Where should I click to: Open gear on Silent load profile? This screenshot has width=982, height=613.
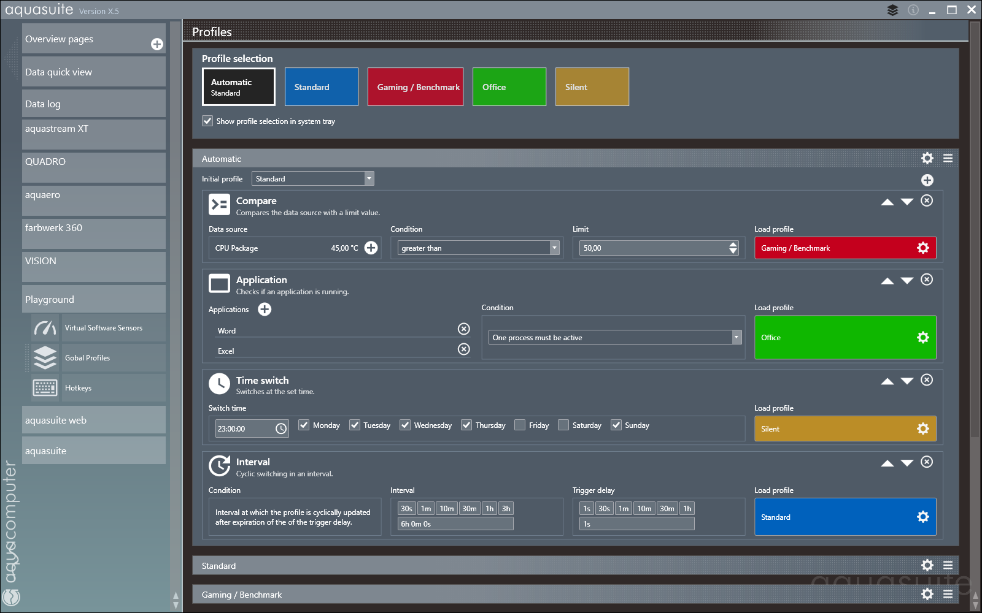923,428
